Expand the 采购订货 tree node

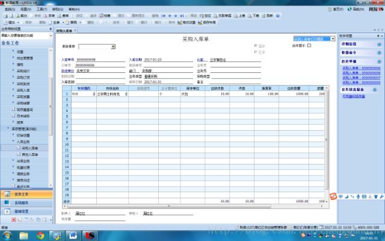coord(13,77)
